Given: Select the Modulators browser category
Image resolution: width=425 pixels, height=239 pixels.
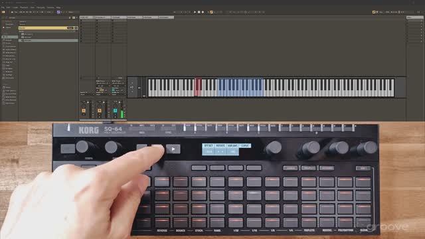Looking at the screenshot, I should 10,56.
